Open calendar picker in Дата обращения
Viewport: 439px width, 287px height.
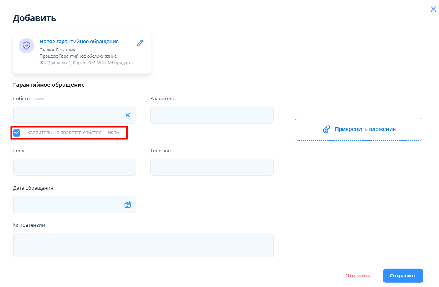128,205
